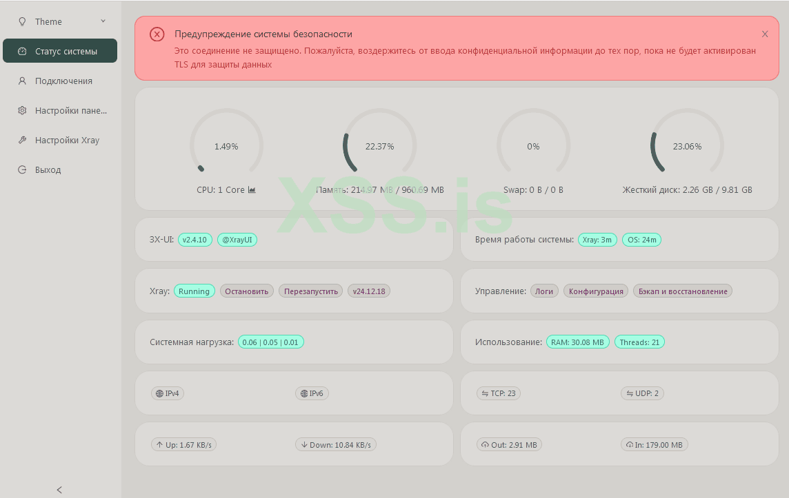
Task: Click the Жесткий диск: 2.26 GB / 9.81 GB label
Action: (x=688, y=190)
